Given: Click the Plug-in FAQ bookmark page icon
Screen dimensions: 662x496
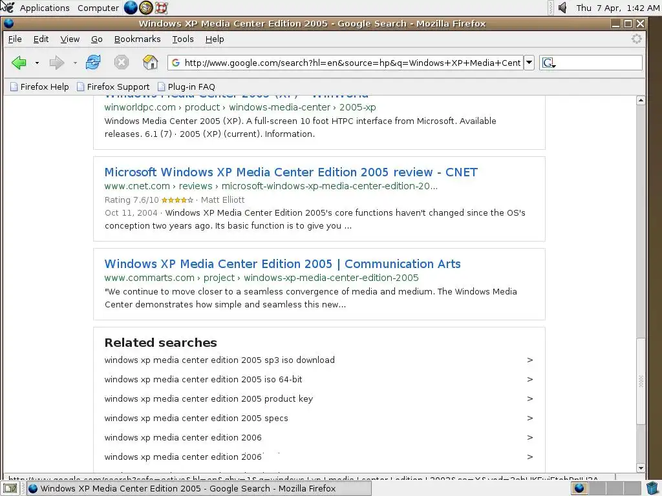Looking at the screenshot, I should (161, 87).
